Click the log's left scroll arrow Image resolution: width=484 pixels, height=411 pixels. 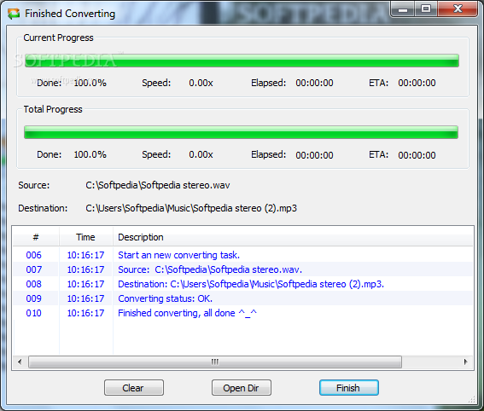tap(20, 362)
